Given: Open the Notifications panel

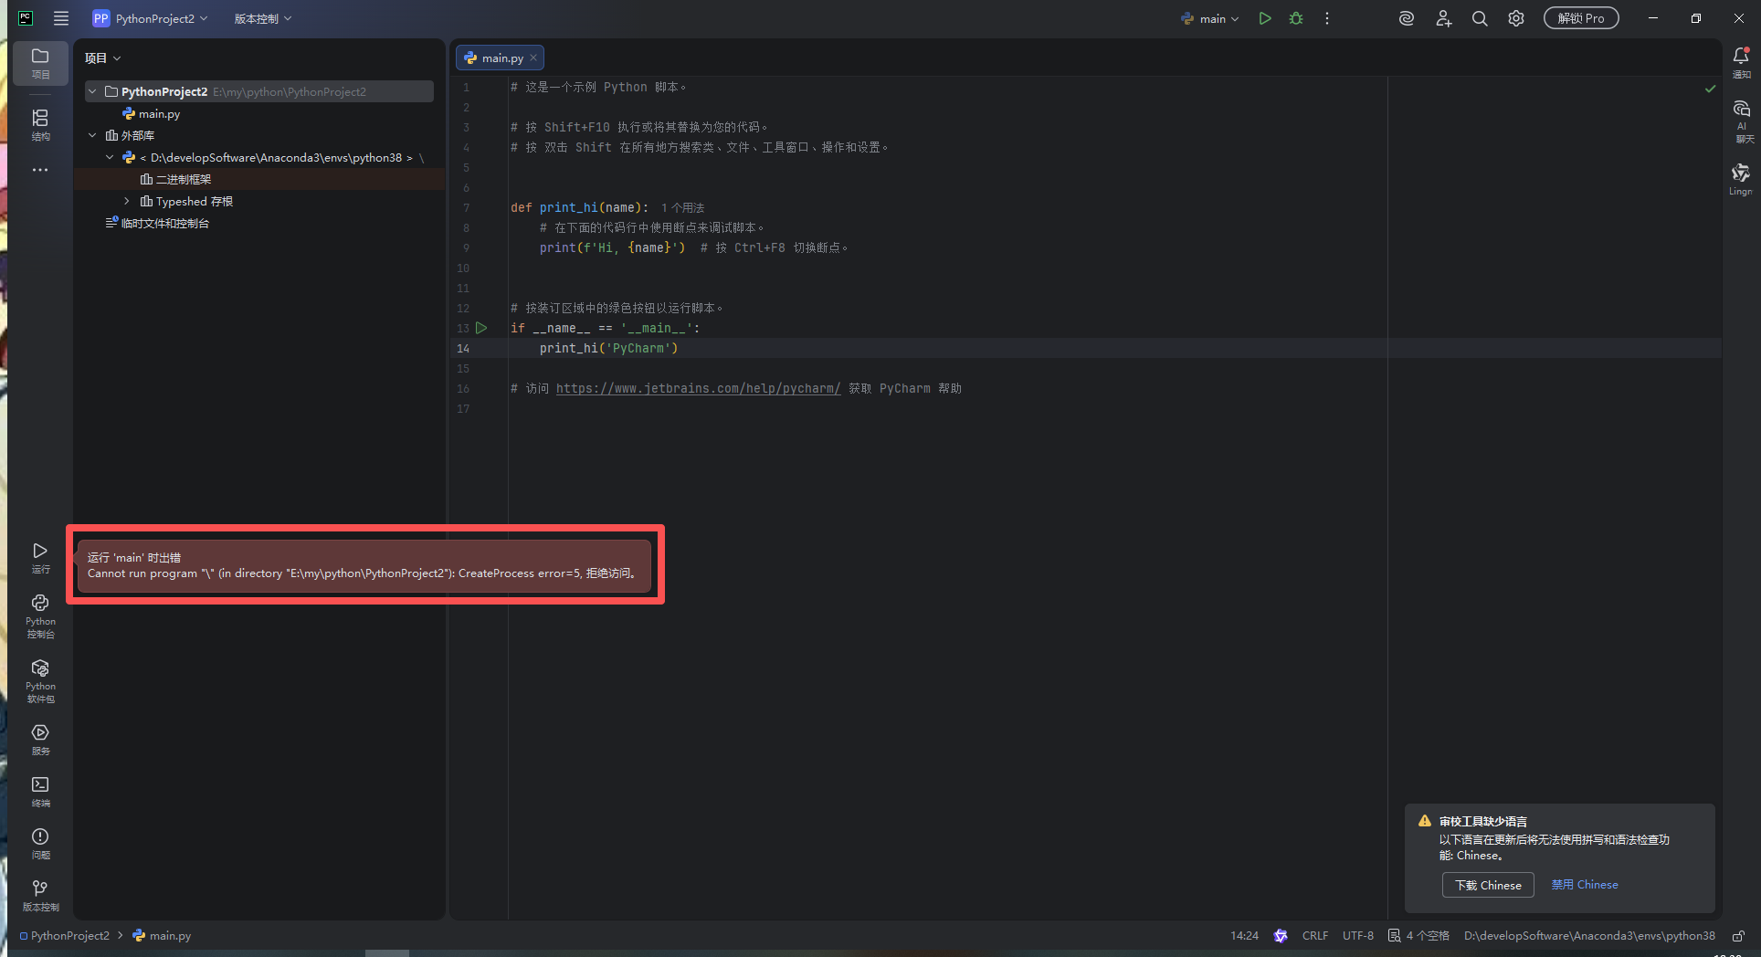Looking at the screenshot, I should click(x=1741, y=62).
